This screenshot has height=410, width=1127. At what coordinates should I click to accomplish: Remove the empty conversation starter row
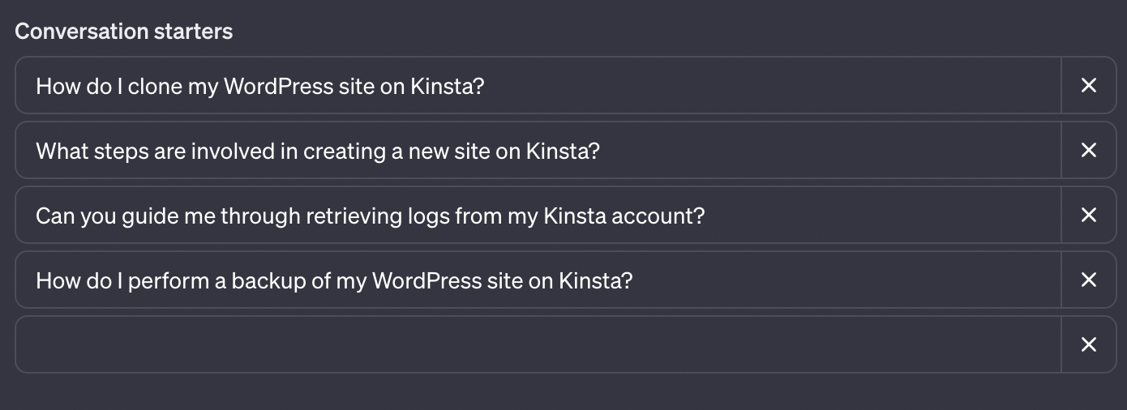(1088, 344)
